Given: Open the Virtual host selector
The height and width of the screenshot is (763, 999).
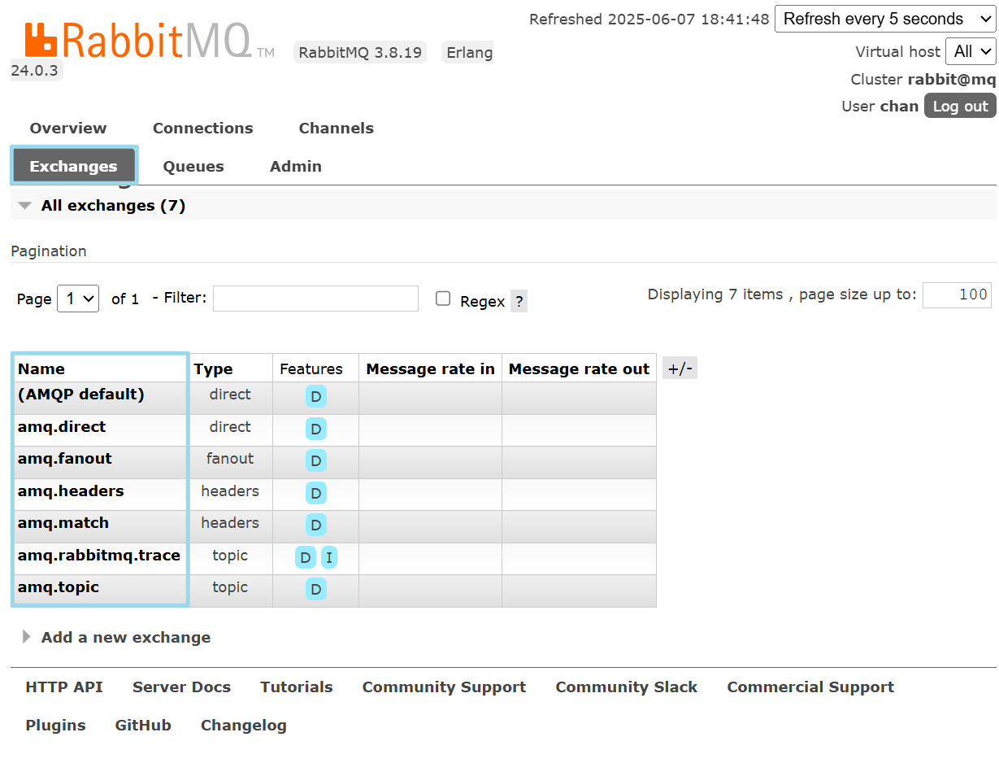Looking at the screenshot, I should click(971, 51).
